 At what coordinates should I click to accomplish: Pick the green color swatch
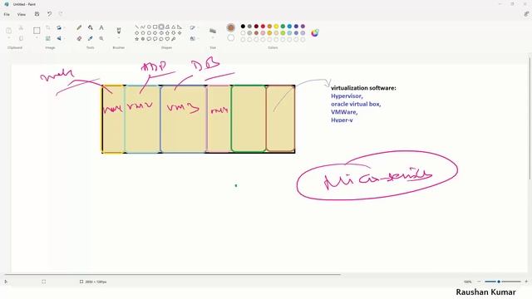coord(283,26)
